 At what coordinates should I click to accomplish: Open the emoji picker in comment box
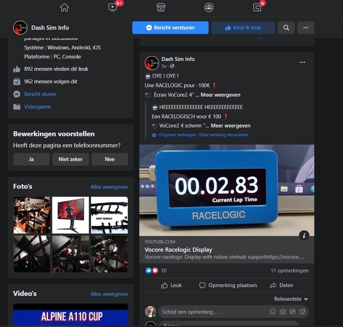pos(273,312)
